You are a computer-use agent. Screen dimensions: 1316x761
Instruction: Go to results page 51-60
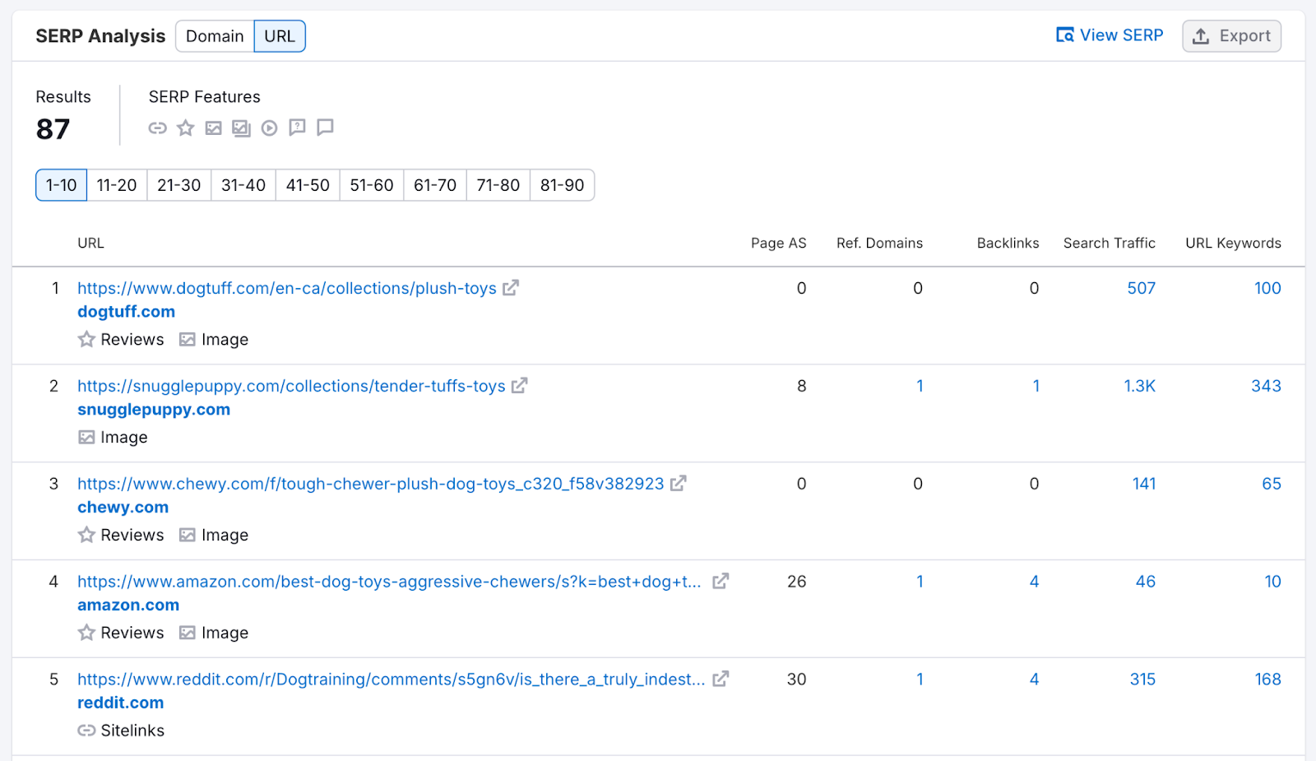(x=372, y=185)
